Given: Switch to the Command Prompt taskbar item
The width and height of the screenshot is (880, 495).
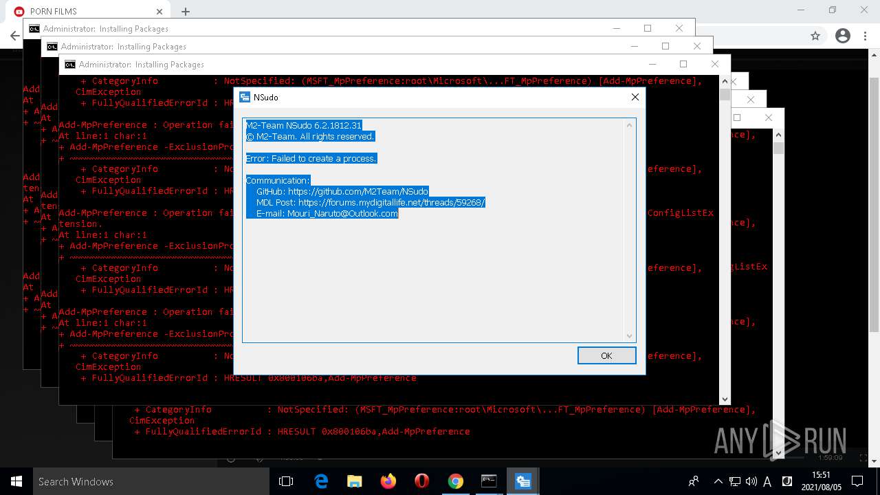Looking at the screenshot, I should pos(489,481).
